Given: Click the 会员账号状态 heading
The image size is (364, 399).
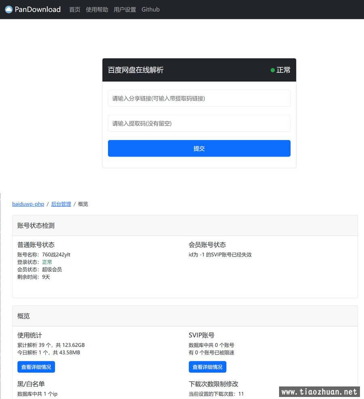Looking at the screenshot, I should pos(207,245).
